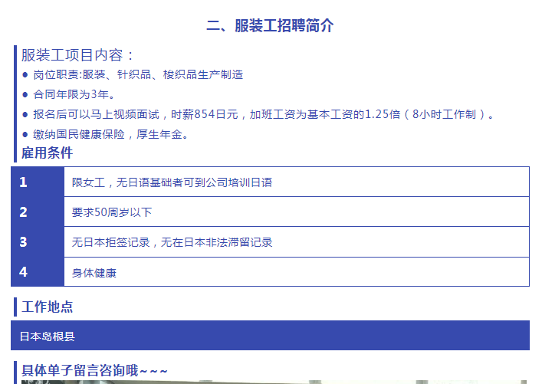Viewport: 542px width, 384px height.
Task: Open the image at the page bottom
Action: click(270, 381)
